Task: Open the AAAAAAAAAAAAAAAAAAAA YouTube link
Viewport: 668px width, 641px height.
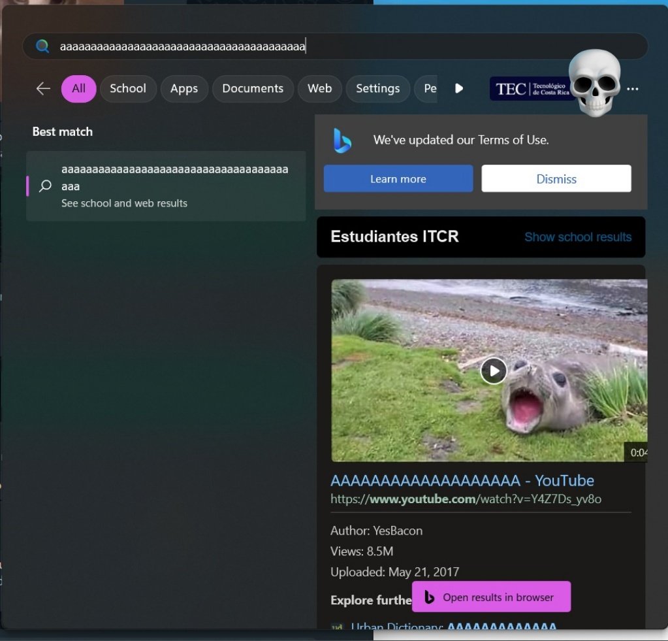Action: pyautogui.click(x=462, y=480)
